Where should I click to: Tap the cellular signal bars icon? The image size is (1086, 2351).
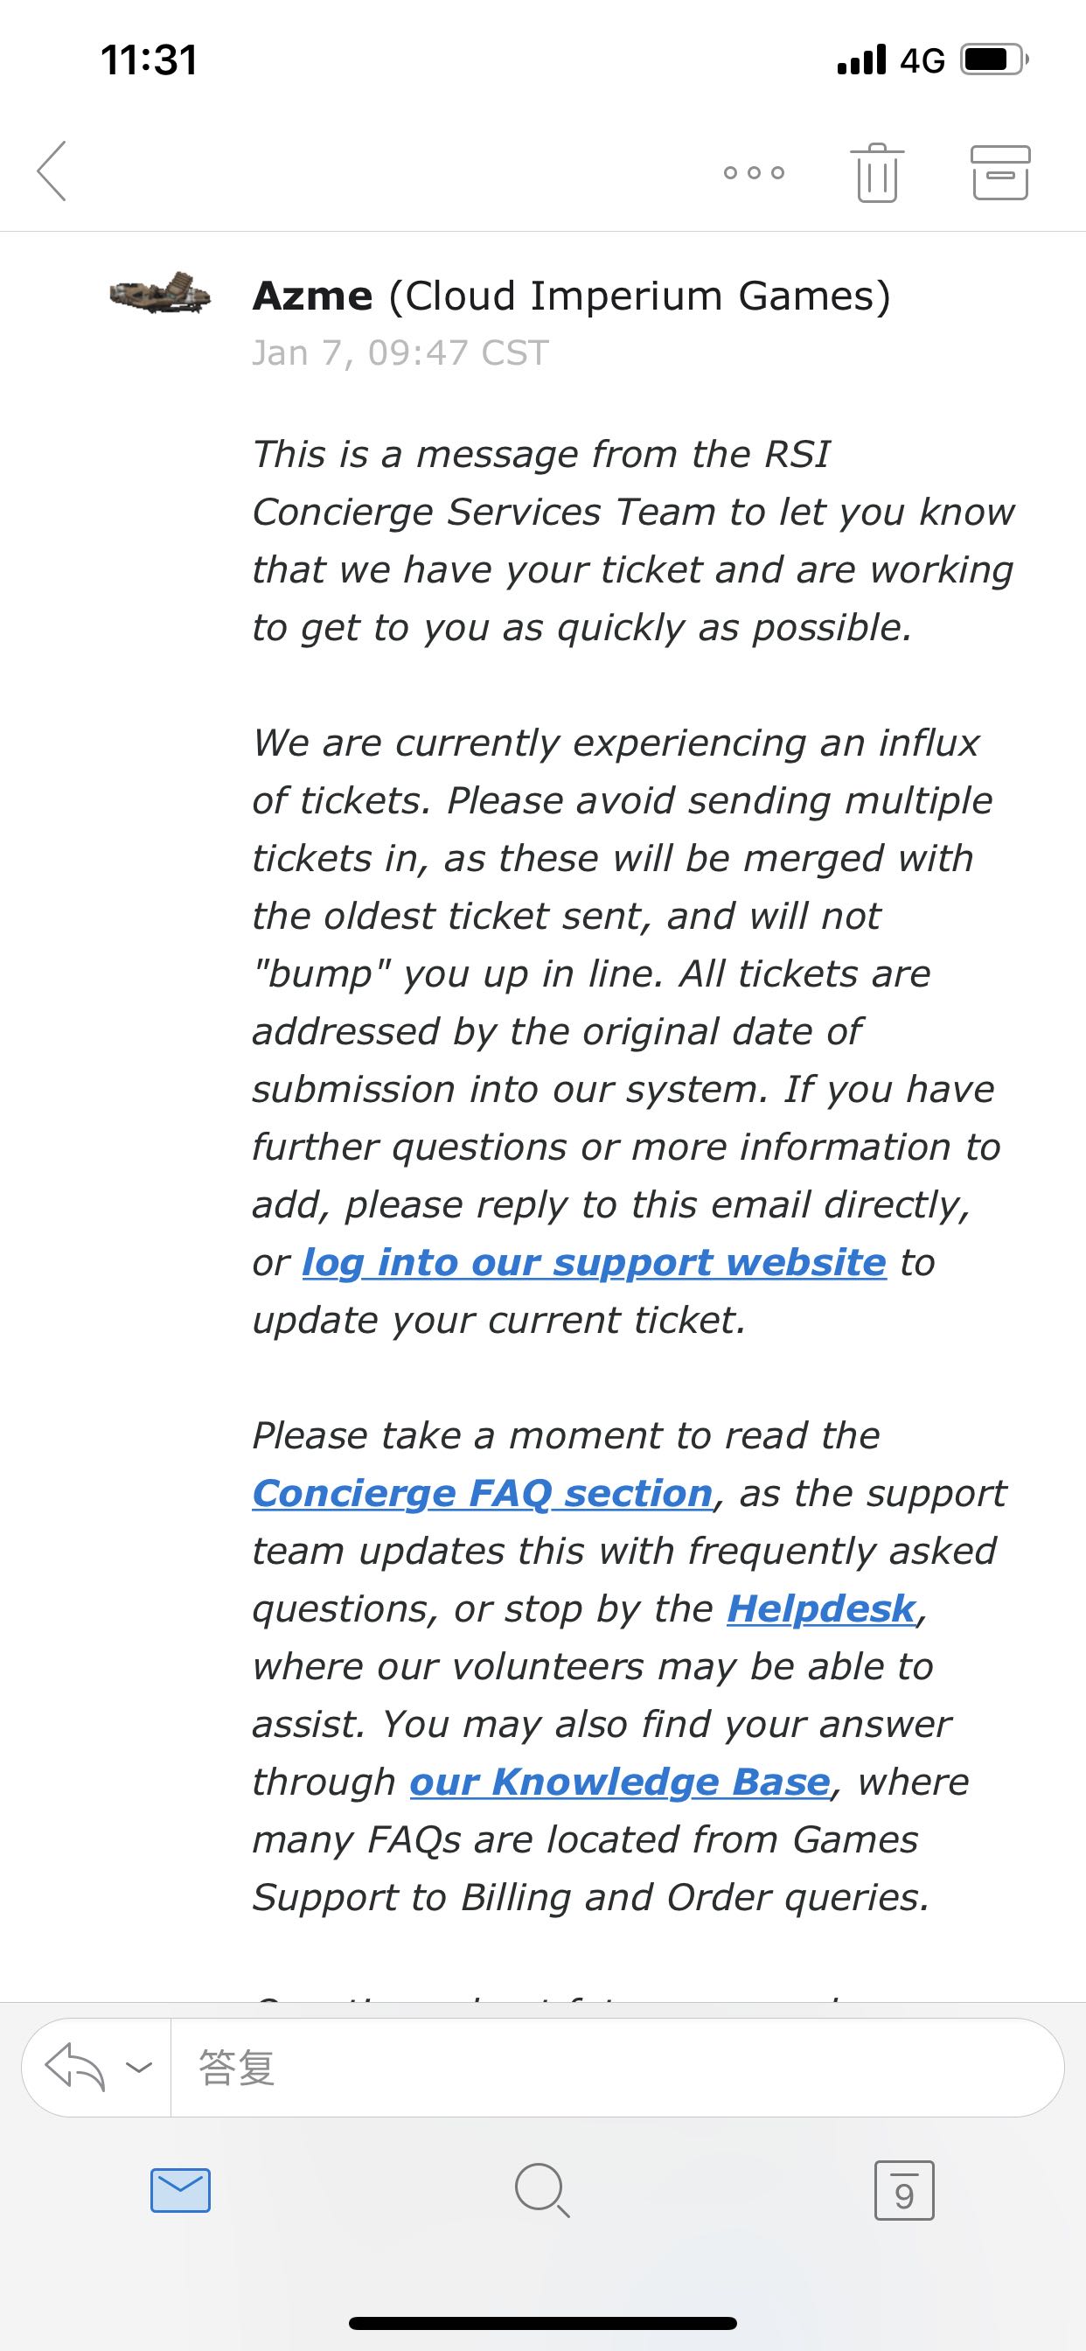[x=861, y=59]
